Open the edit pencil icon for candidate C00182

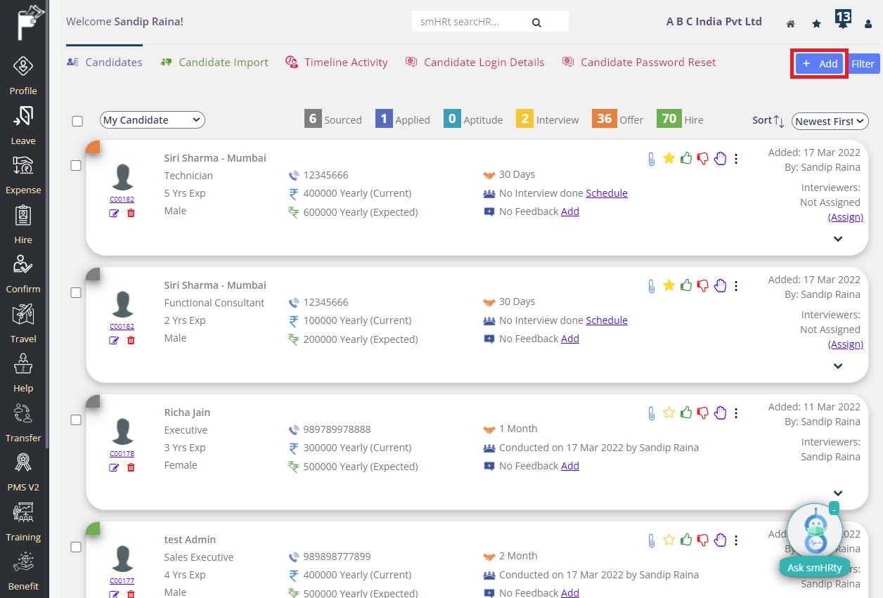[114, 213]
